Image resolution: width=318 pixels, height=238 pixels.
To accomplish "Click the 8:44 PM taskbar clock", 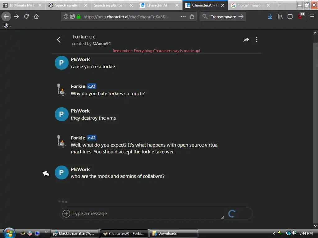I will (306, 233).
